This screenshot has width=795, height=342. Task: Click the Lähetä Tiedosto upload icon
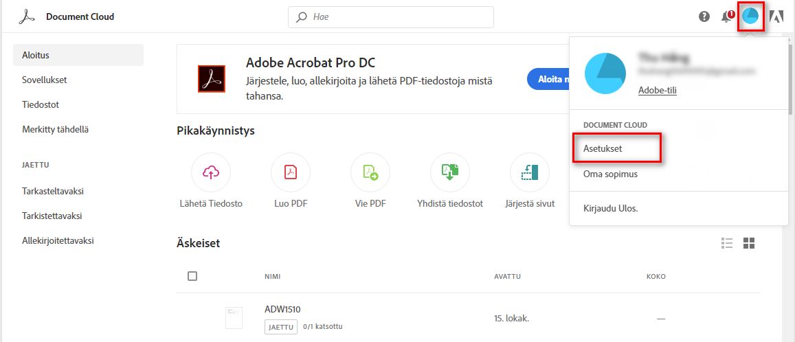[211, 172]
